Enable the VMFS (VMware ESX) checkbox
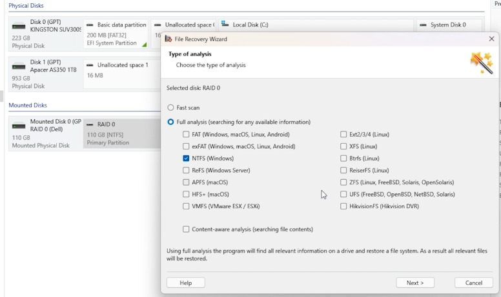 (x=186, y=206)
